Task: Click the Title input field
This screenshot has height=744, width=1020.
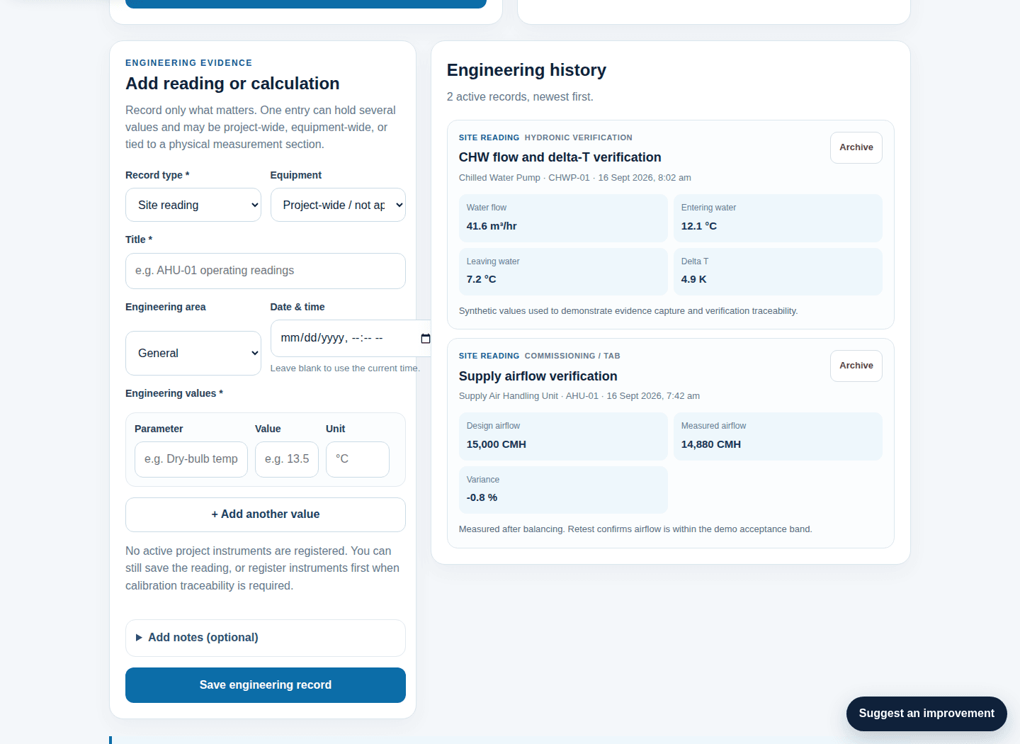Action: point(266,271)
